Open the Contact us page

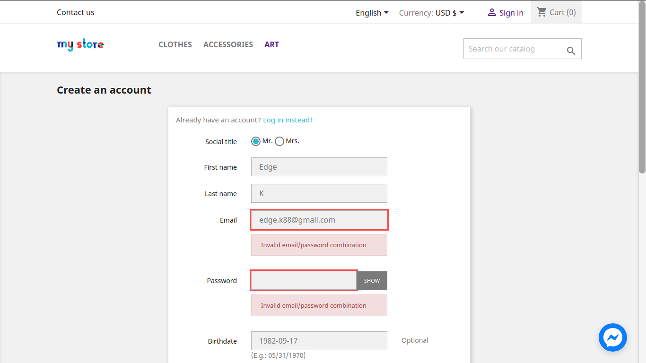[76, 12]
